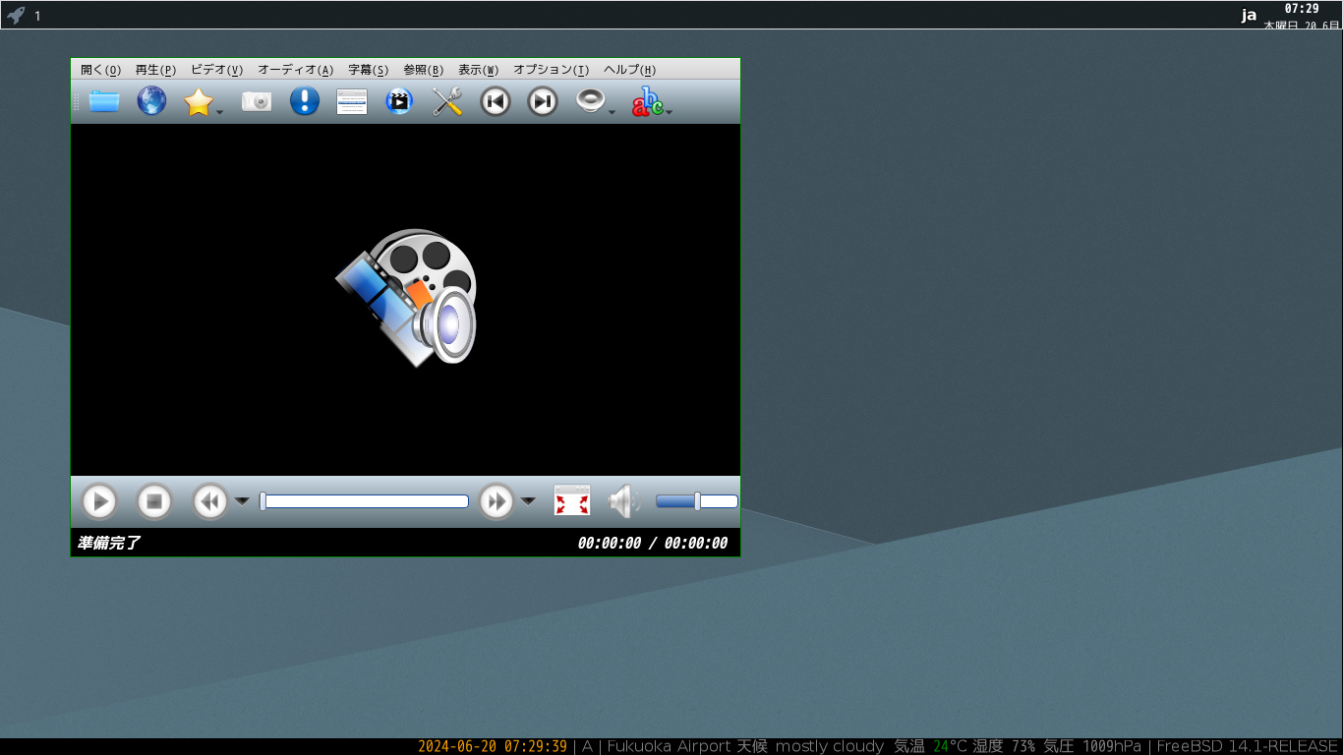Show file information via blue exclamation icon
Viewport: 1343px width, 755px height.
tap(305, 101)
